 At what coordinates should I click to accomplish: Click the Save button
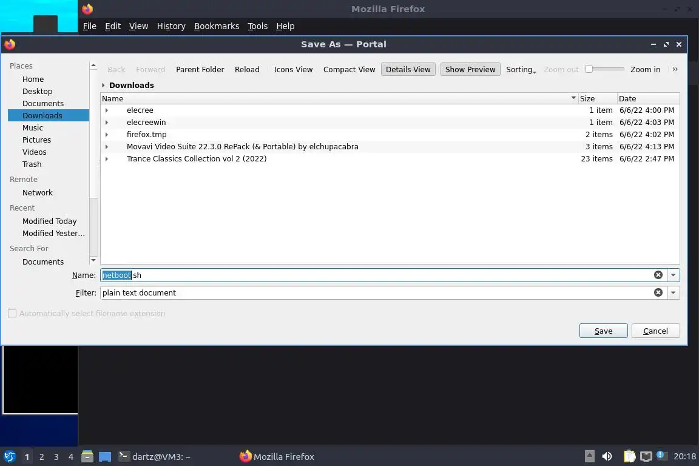[x=603, y=331]
